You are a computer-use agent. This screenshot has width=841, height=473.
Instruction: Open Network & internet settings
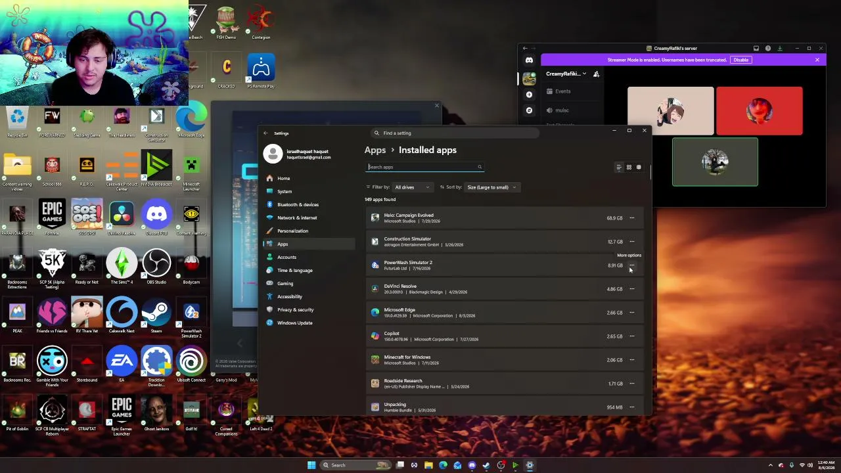(x=309, y=218)
